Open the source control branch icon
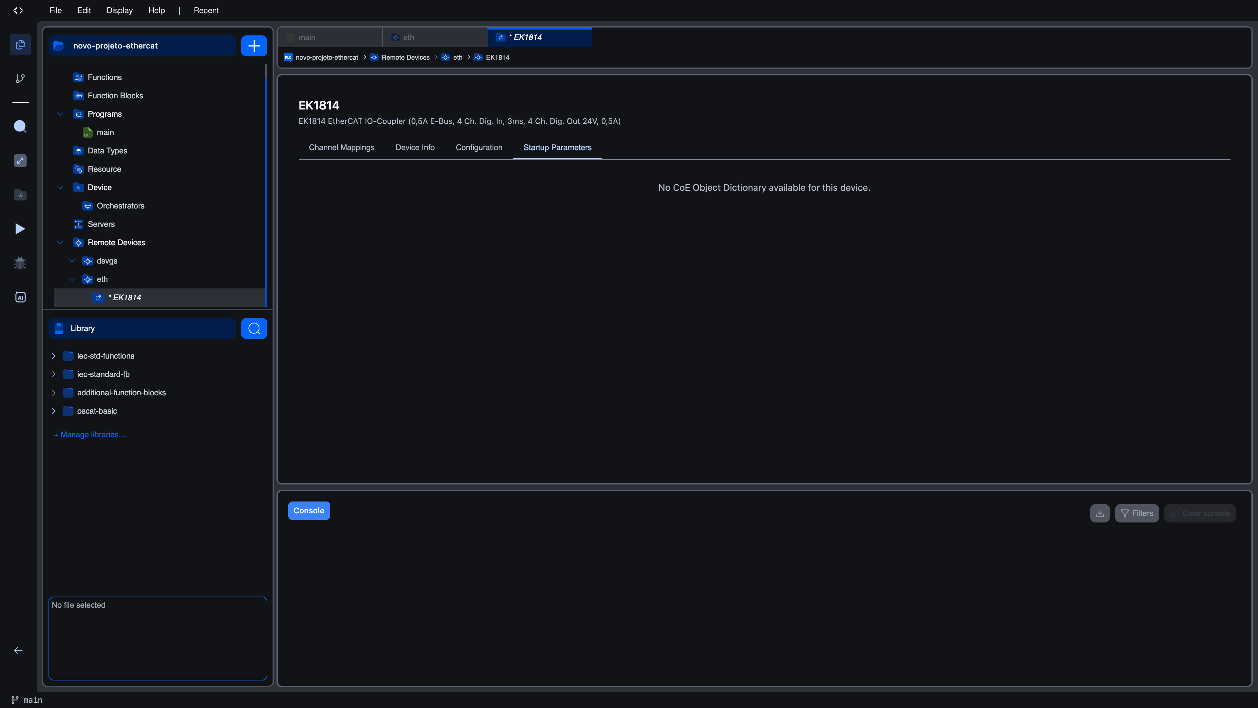This screenshot has width=1258, height=708. click(x=20, y=78)
